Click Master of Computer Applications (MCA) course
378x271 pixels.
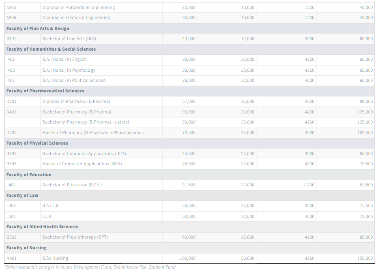pyautogui.click(x=82, y=164)
